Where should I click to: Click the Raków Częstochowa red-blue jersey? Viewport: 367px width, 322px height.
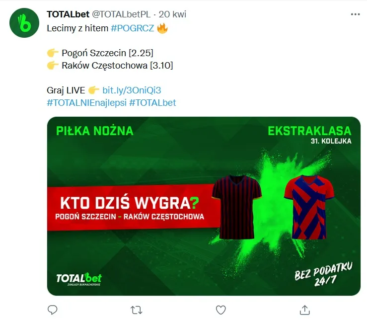point(309,207)
